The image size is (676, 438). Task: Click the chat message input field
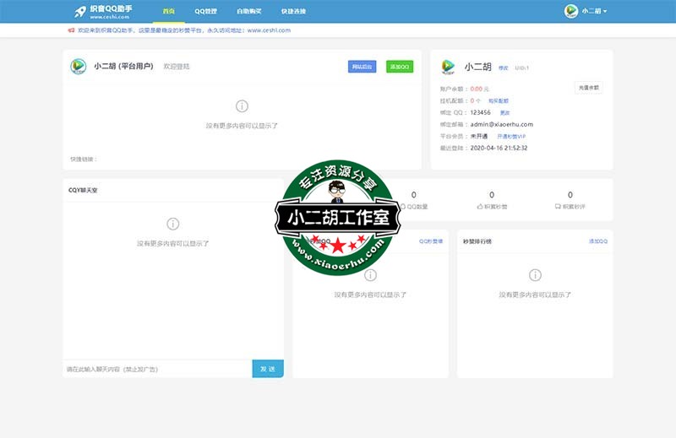click(x=157, y=369)
